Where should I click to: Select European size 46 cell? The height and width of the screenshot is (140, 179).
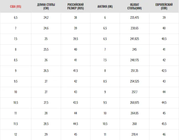tap(164, 134)
